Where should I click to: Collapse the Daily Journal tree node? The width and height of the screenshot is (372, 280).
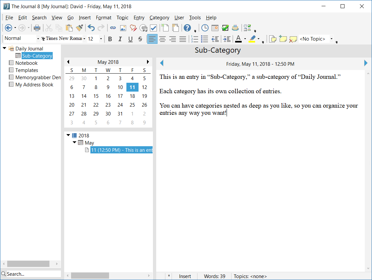pos(5,48)
